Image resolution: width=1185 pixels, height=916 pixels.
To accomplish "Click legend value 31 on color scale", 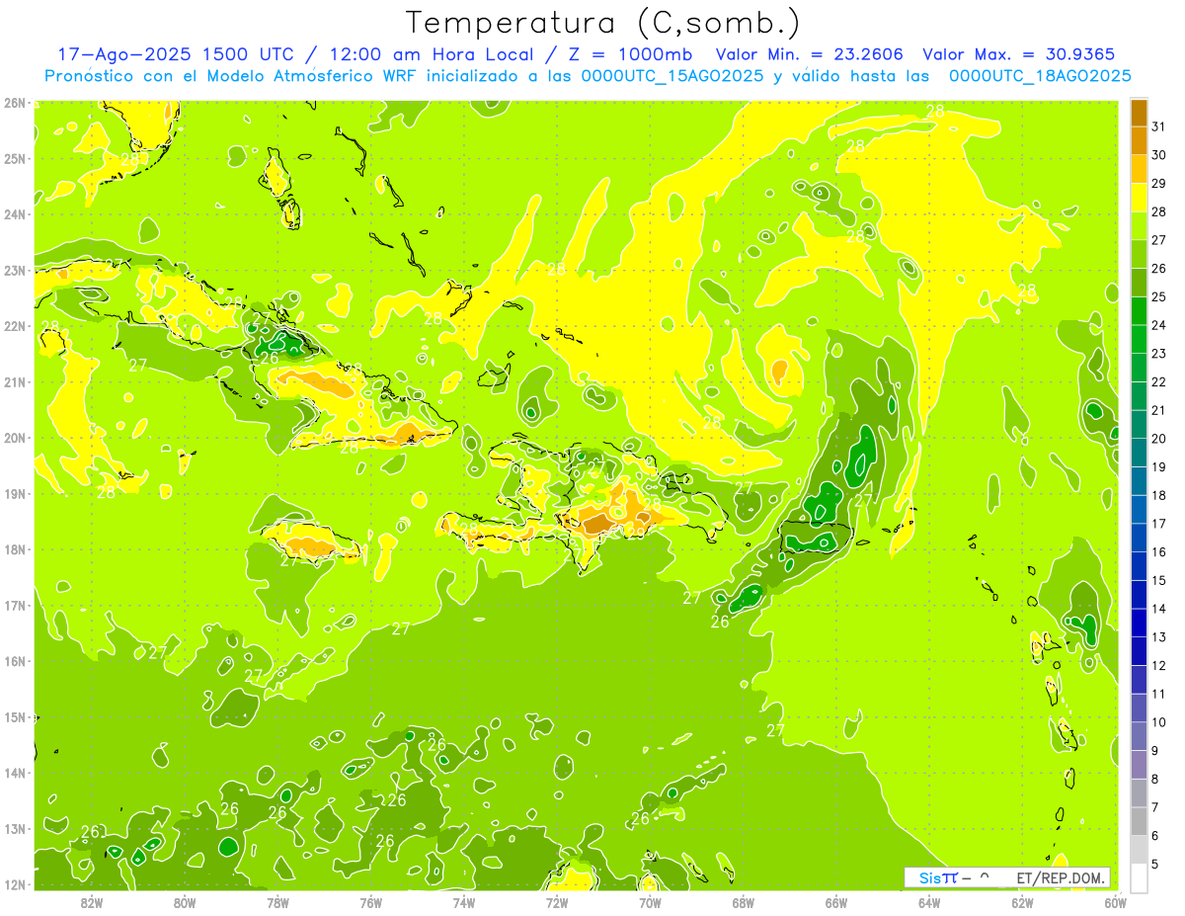I will [1158, 126].
